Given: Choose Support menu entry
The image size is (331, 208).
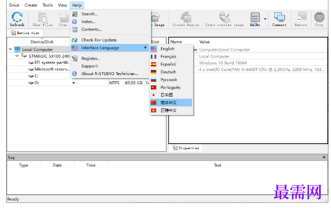Looking at the screenshot, I should pos(111,66).
